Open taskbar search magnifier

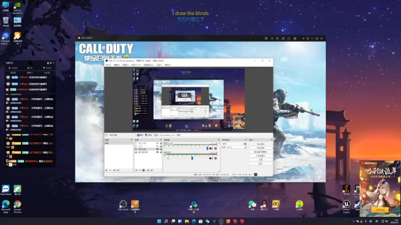(166, 221)
